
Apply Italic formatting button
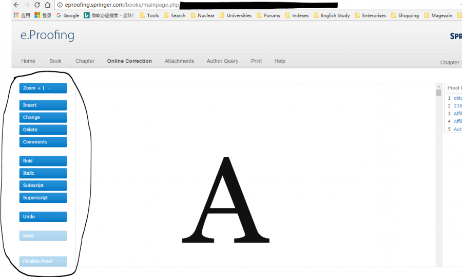pos(43,173)
